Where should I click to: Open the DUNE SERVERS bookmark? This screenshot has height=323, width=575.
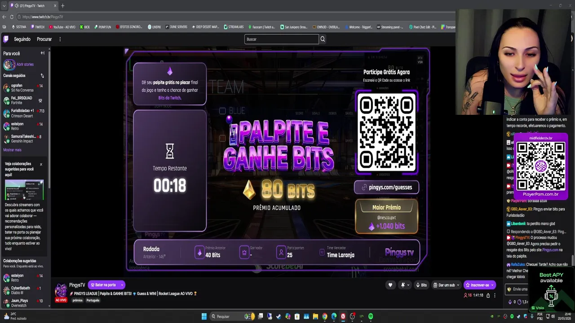176,27
